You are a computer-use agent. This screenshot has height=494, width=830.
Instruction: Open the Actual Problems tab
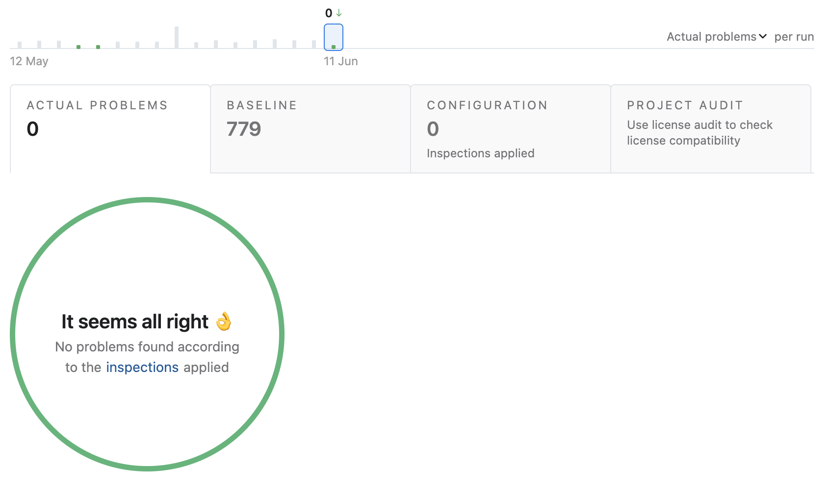tap(110, 129)
